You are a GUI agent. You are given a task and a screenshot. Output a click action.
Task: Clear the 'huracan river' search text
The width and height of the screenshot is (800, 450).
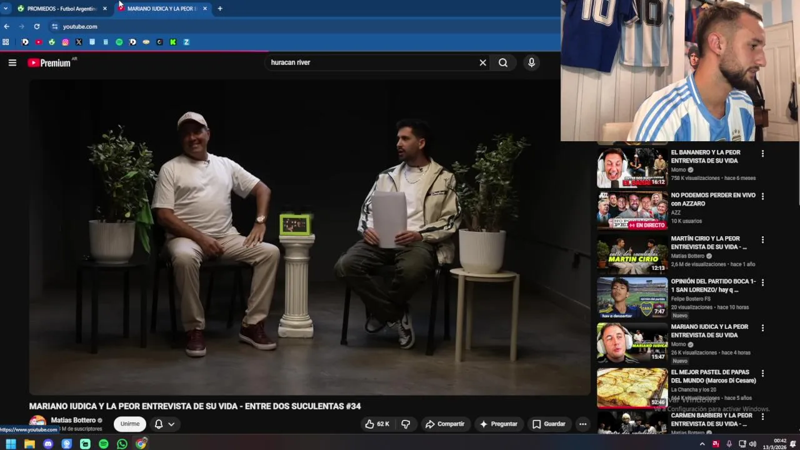click(482, 62)
